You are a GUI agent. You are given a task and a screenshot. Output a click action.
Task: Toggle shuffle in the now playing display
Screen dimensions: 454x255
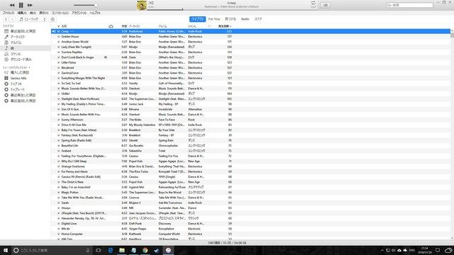pyautogui.click(x=151, y=3)
